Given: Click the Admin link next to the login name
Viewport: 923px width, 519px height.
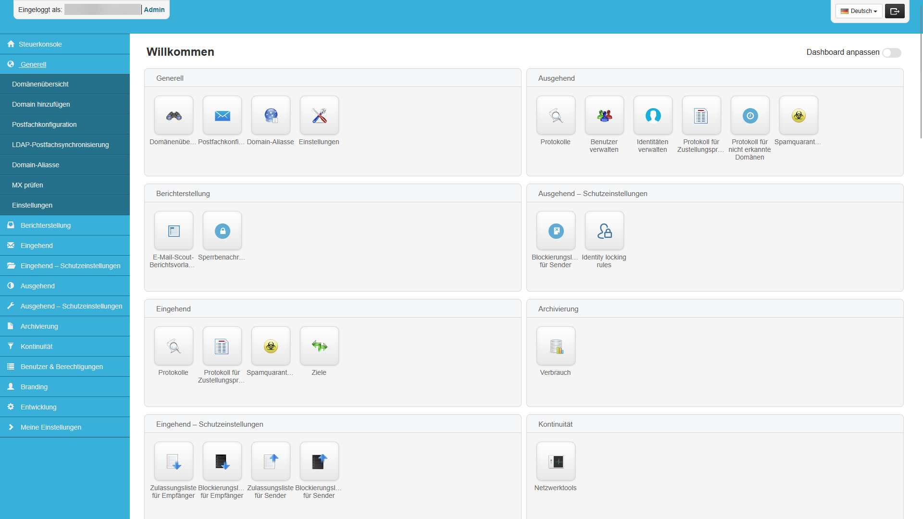Looking at the screenshot, I should [153, 9].
